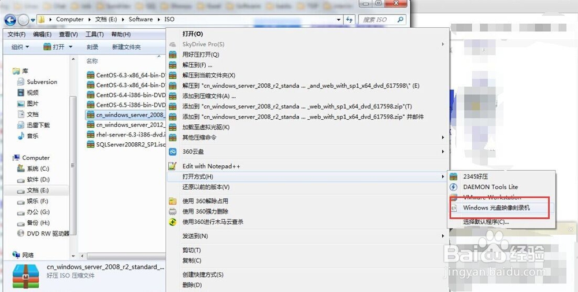The height and width of the screenshot is (292, 578).
Task: Click the Windows 光盘映像刻录机 disc icon
Action: [454, 208]
